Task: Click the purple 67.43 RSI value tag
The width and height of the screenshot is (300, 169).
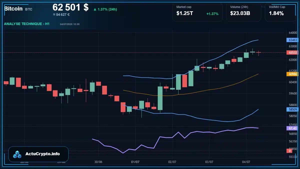Action: click(x=292, y=128)
